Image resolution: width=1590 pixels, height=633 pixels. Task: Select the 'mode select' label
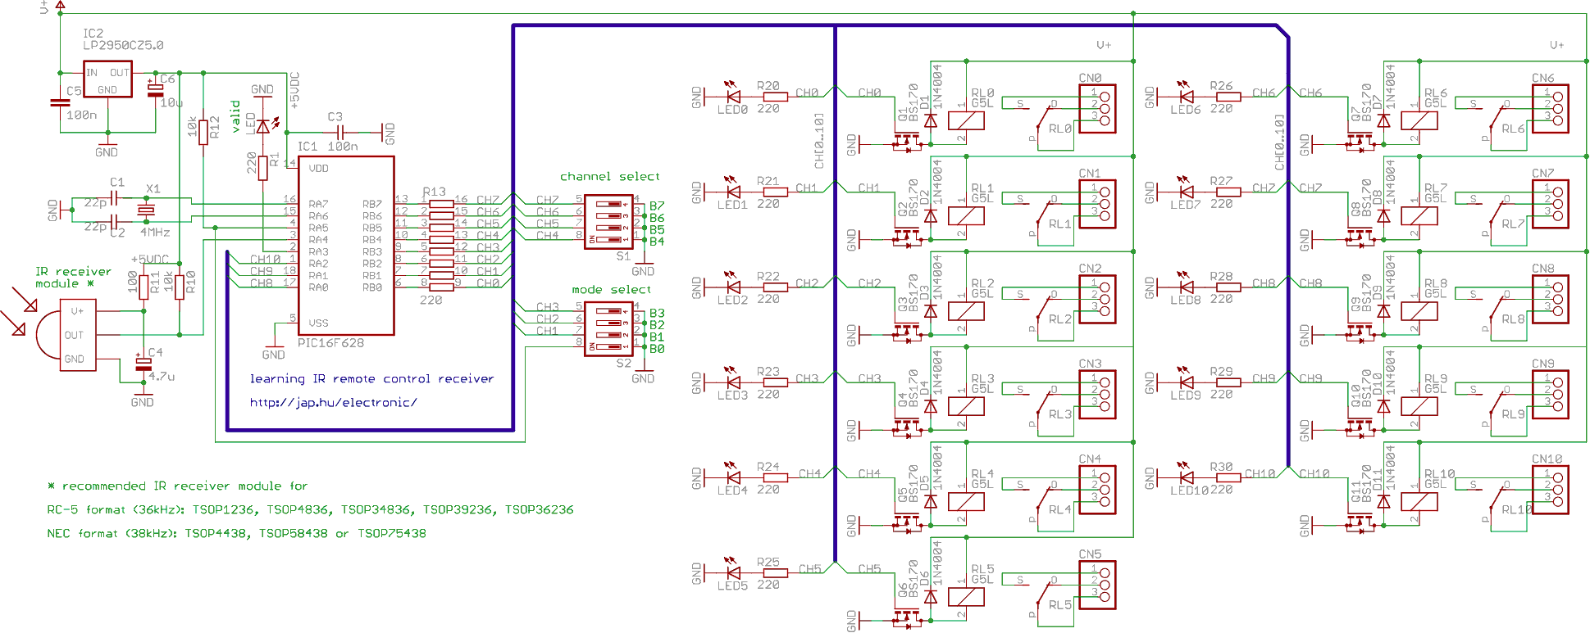(x=611, y=290)
